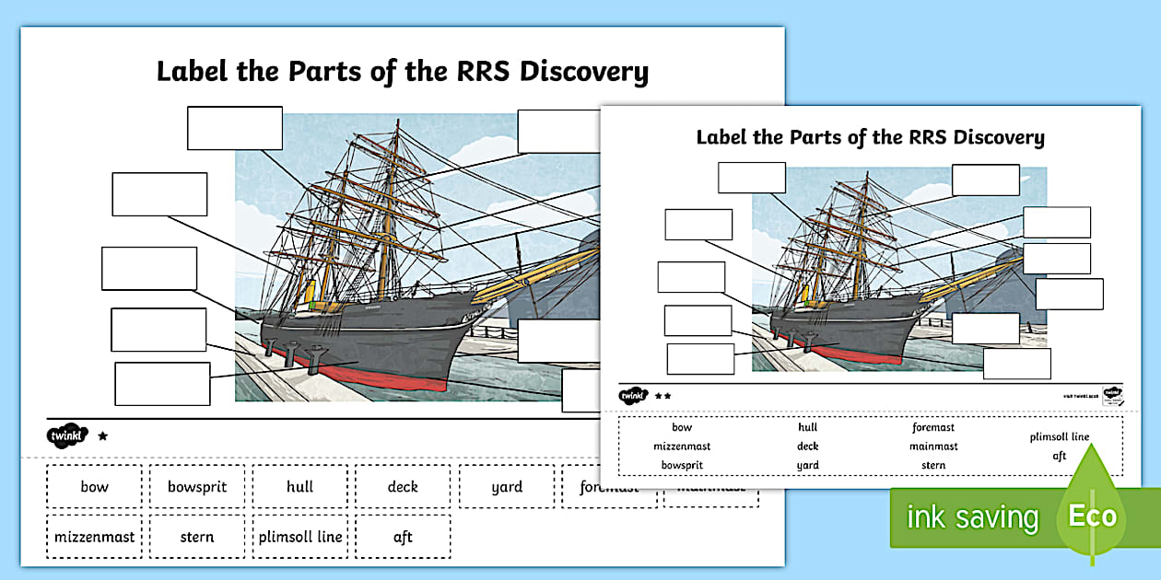
Task: Click the topmost blank label box
Action: (x=233, y=128)
